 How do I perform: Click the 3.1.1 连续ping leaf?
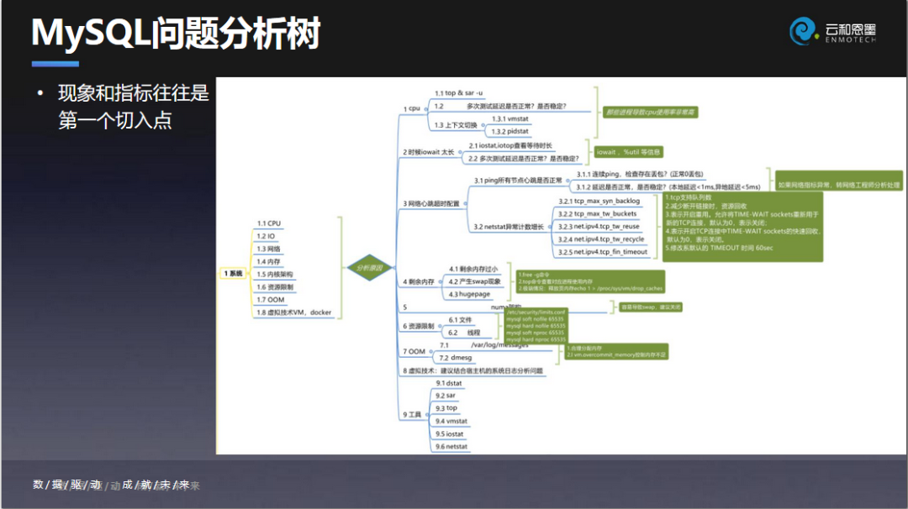point(640,174)
